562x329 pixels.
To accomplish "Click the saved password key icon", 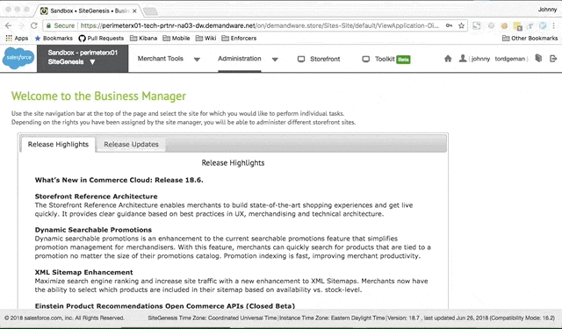I will 449,25.
